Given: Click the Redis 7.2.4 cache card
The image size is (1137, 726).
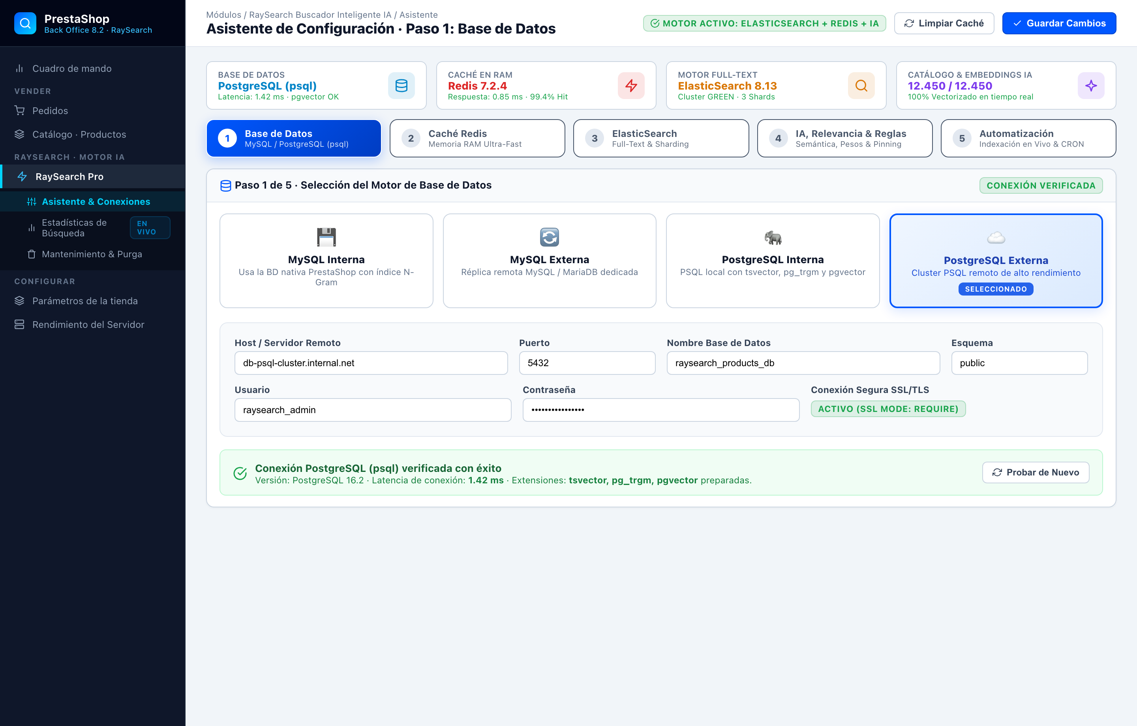Looking at the screenshot, I should [546, 86].
